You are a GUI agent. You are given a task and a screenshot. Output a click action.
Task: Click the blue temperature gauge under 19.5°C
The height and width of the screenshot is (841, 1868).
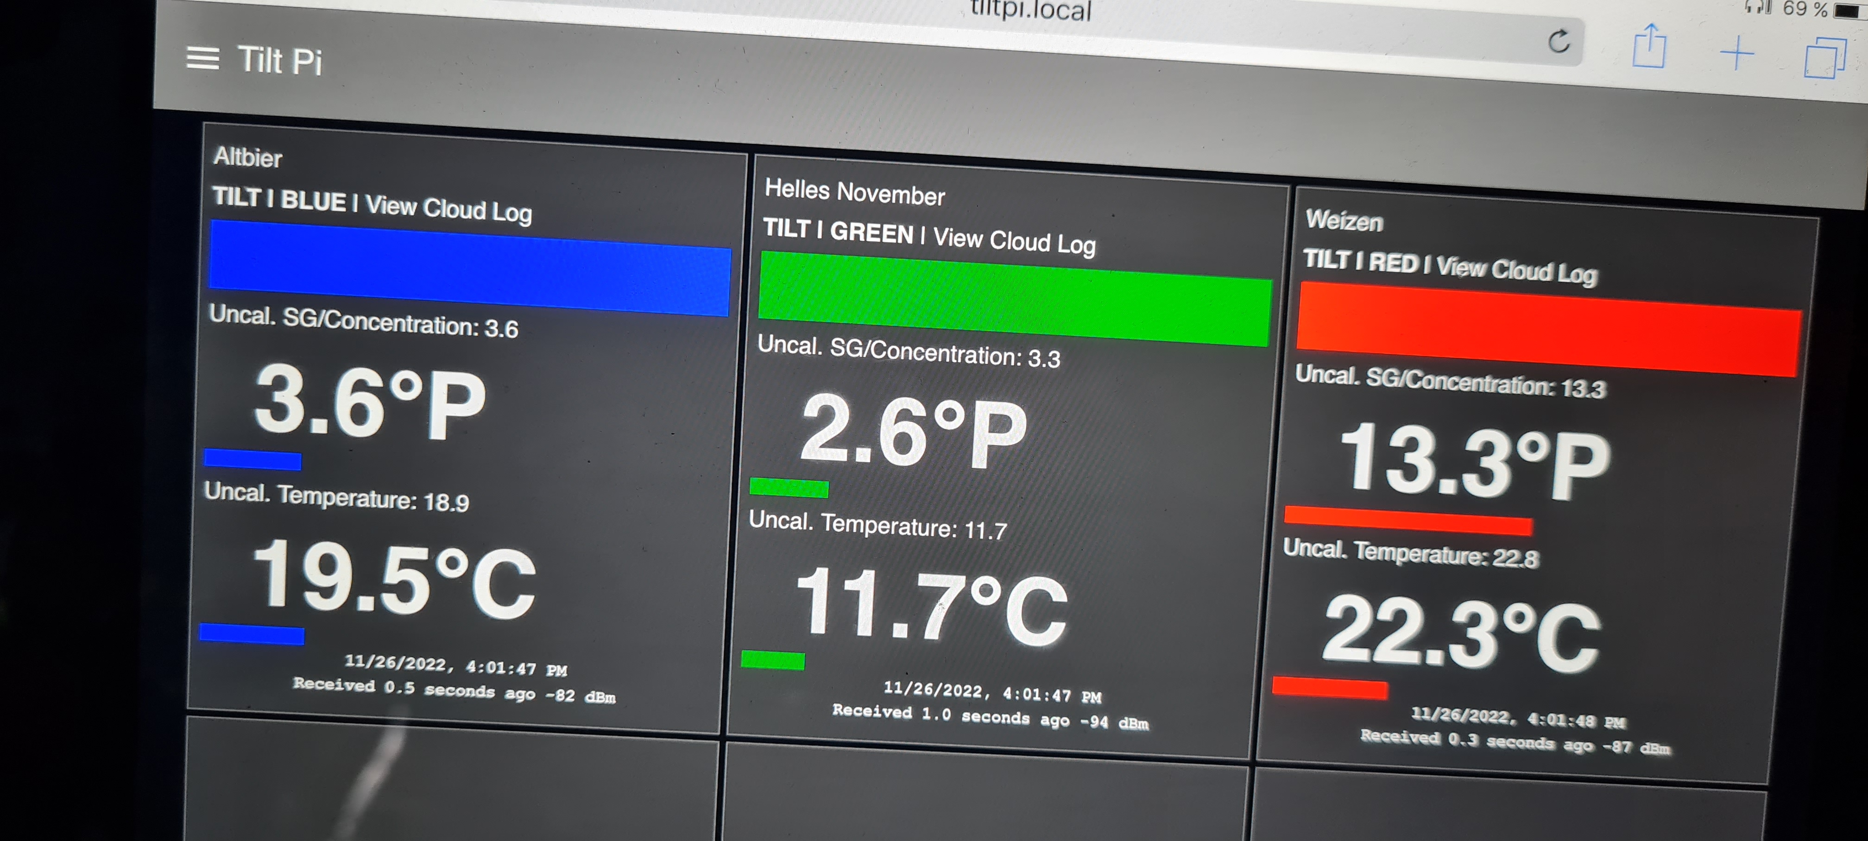click(x=252, y=634)
